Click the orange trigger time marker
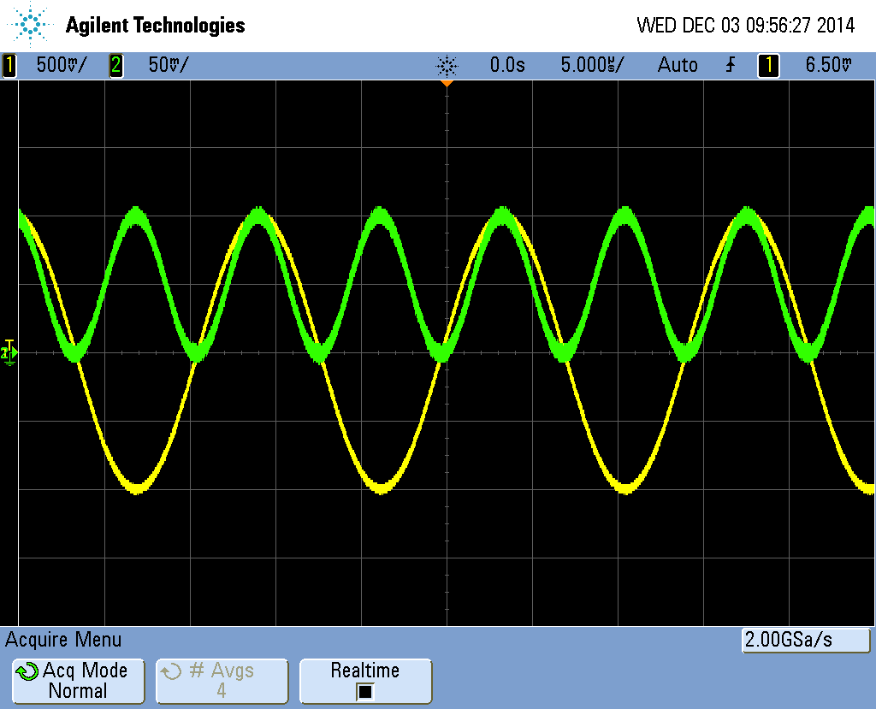 pos(447,84)
